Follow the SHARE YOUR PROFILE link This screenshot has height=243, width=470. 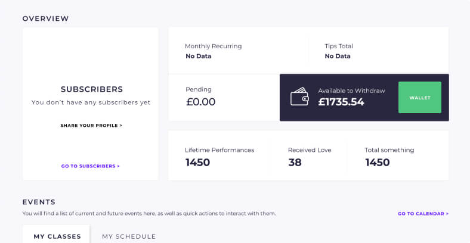pos(91,126)
